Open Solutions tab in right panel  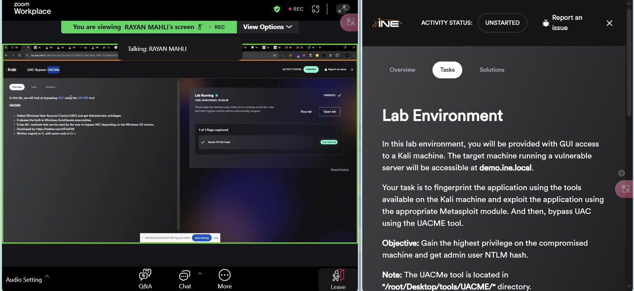tap(492, 70)
